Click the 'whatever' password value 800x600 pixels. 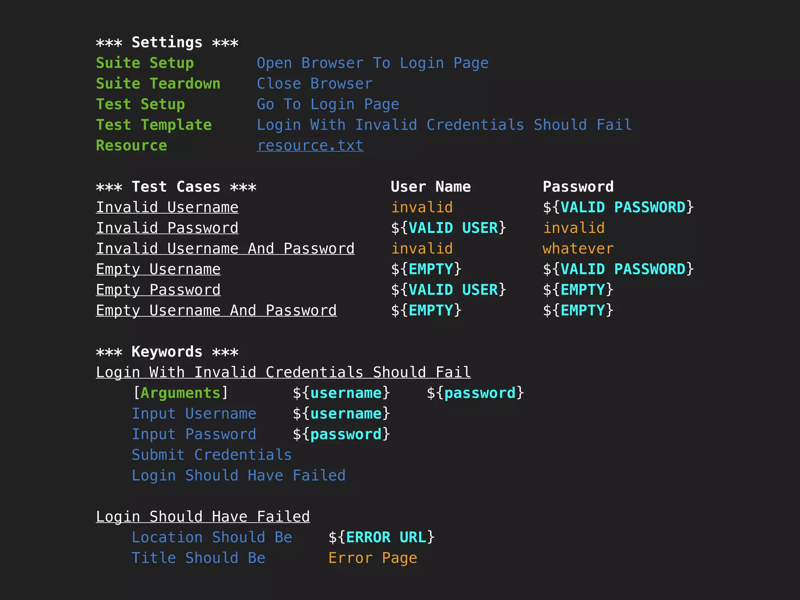coord(578,249)
